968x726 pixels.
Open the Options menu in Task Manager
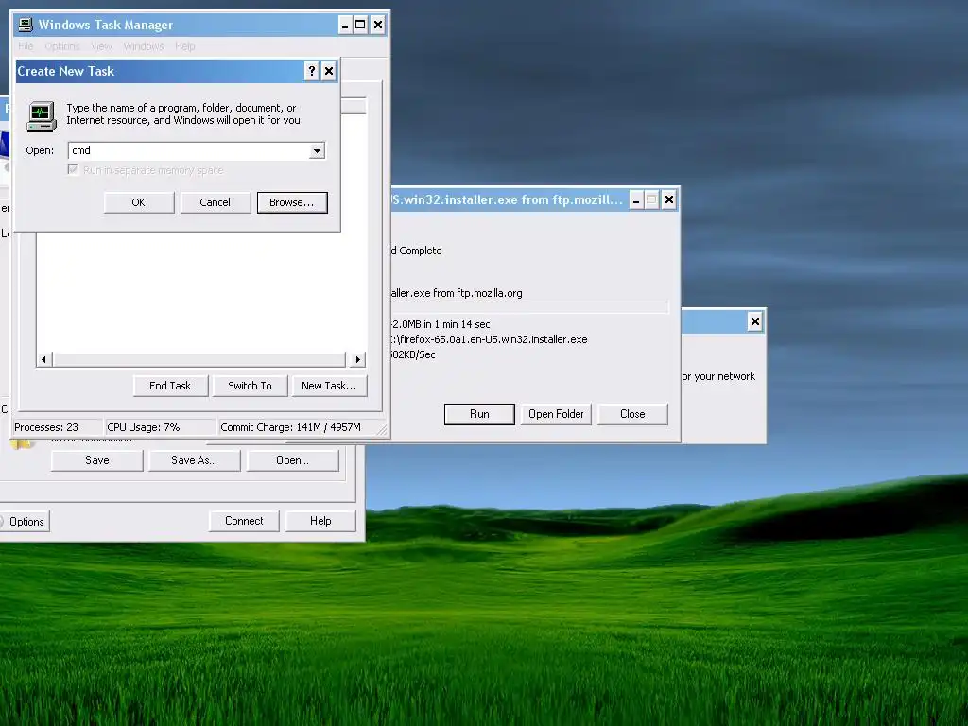point(62,46)
